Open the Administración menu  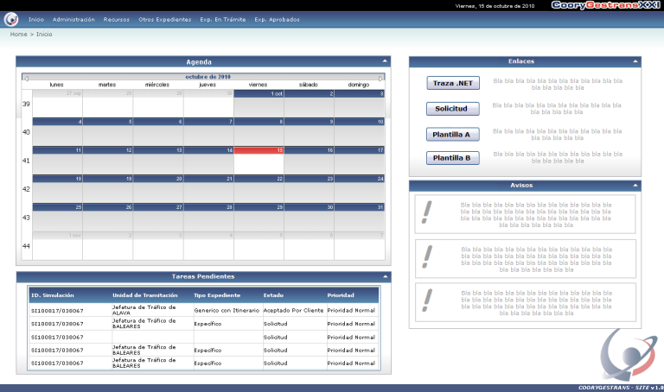coord(73,19)
